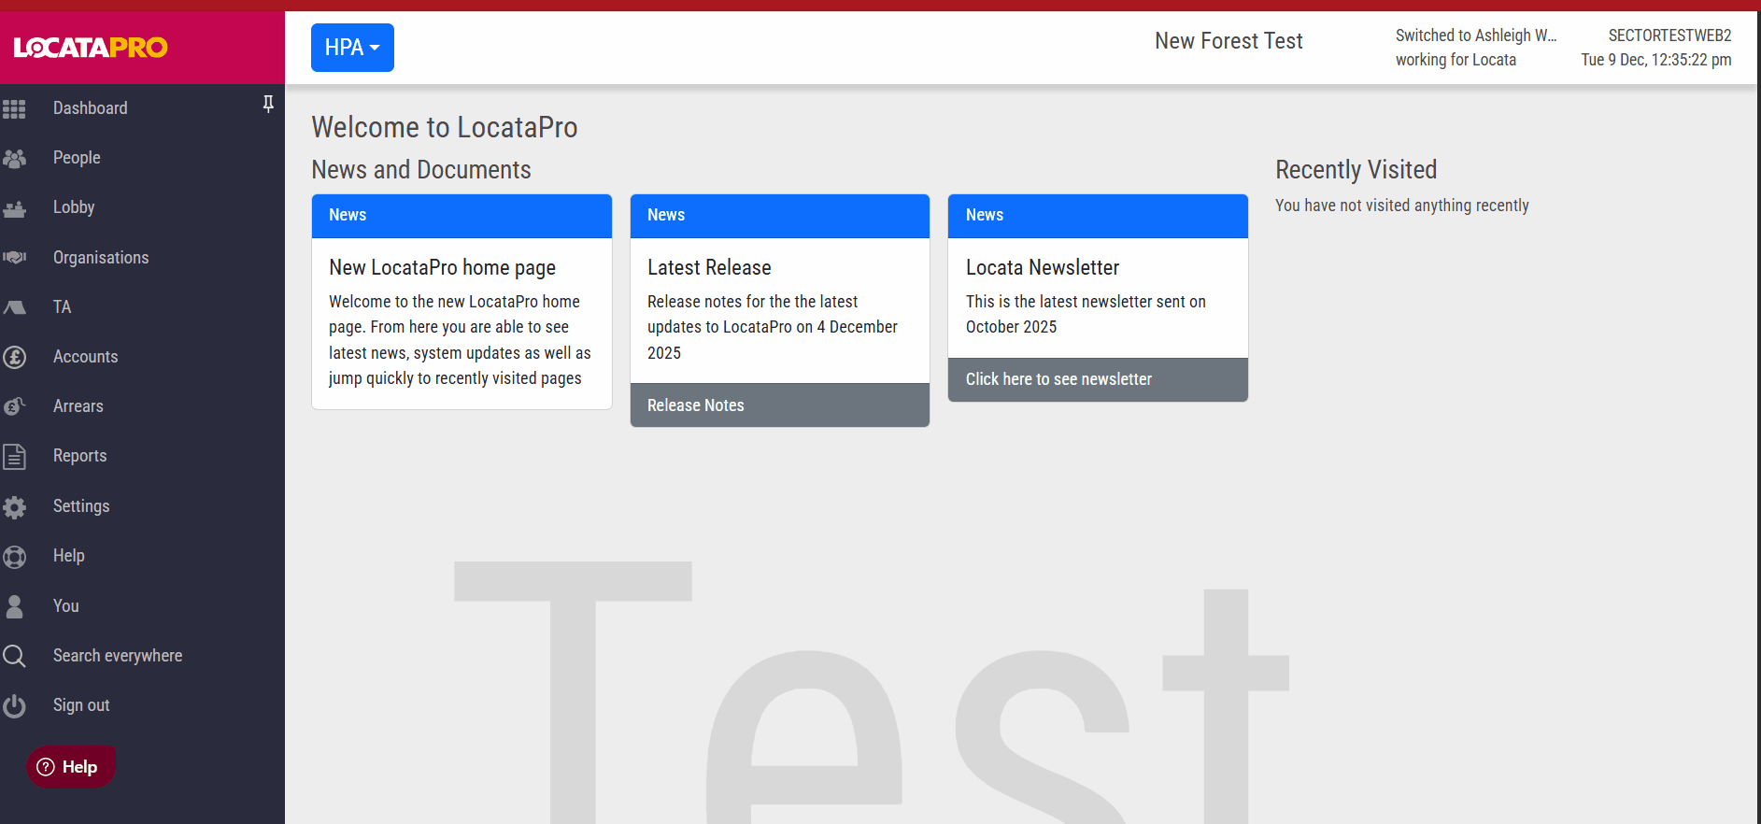Click the Welcome to LocataPro heading
Image resolution: width=1761 pixels, height=824 pixels.
pyautogui.click(x=445, y=127)
